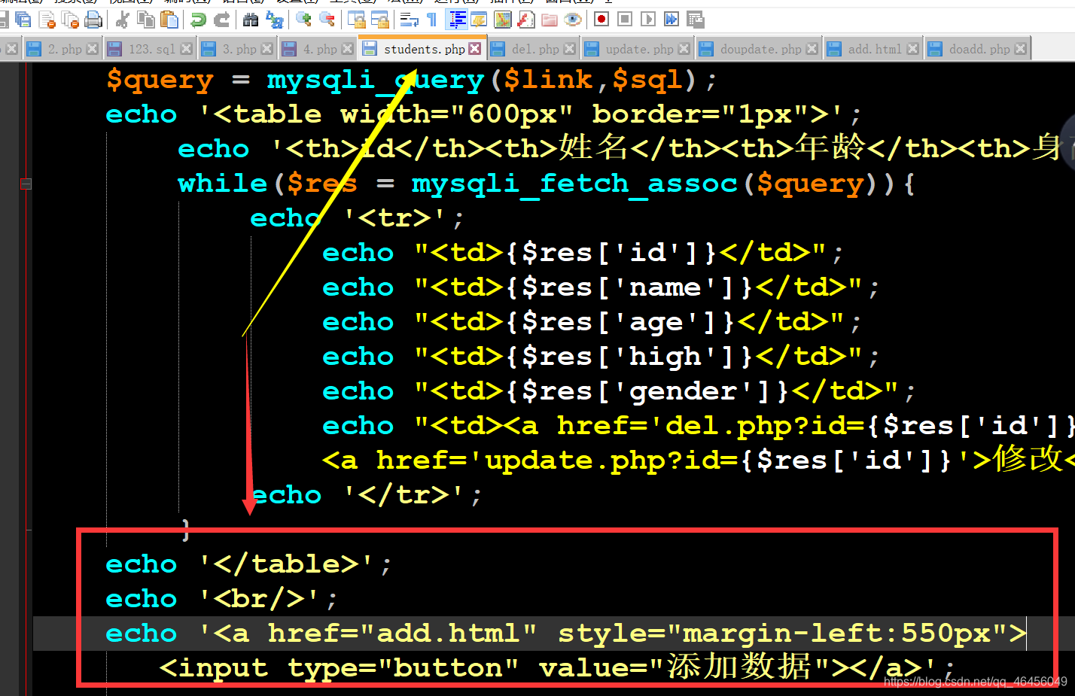Viewport: 1075px width, 696px height.
Task: Click the Print toolbar icon
Action: coord(93,20)
